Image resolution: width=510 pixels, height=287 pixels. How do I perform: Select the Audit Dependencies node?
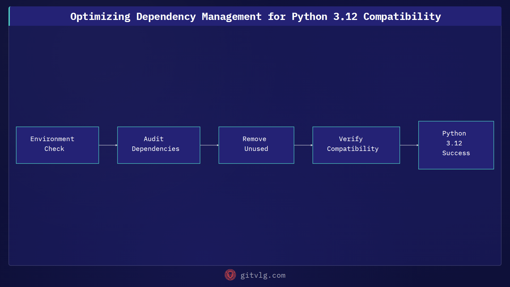pos(159,145)
